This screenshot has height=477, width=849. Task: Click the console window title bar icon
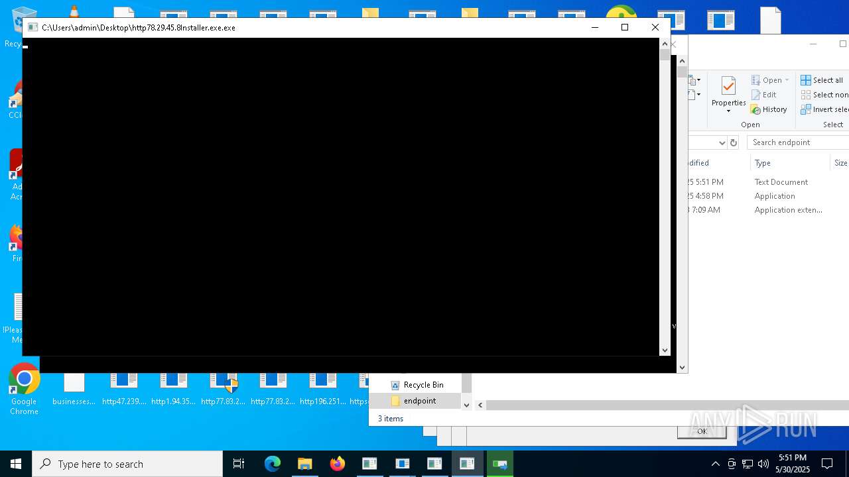point(33,27)
